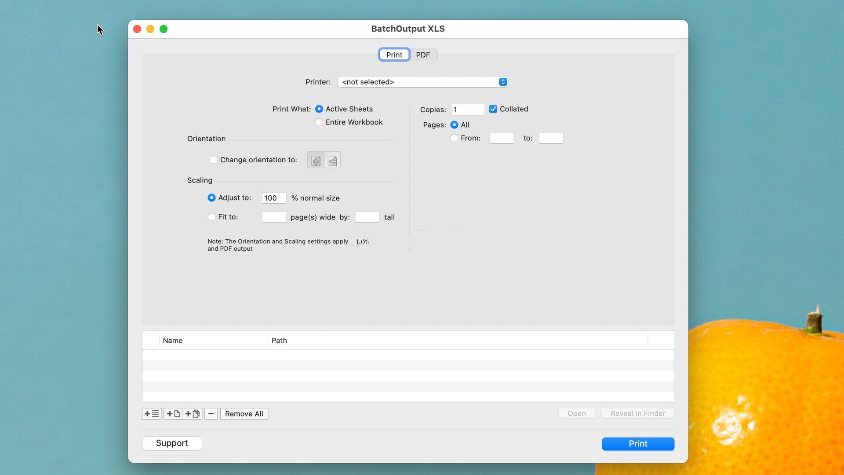Select Pages From radio button
The height and width of the screenshot is (475, 844).
454,138
